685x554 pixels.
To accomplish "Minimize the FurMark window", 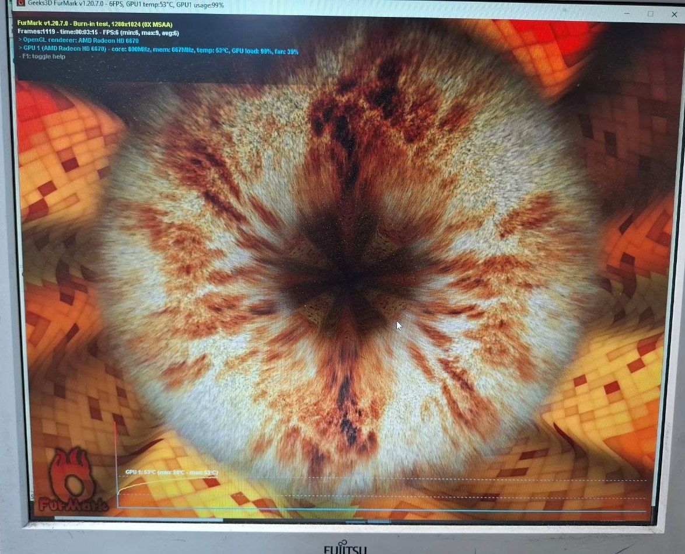I will pos(627,13).
